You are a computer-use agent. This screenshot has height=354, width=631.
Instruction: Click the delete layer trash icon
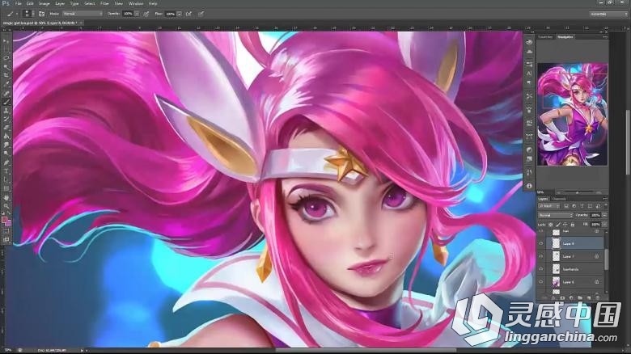598,298
